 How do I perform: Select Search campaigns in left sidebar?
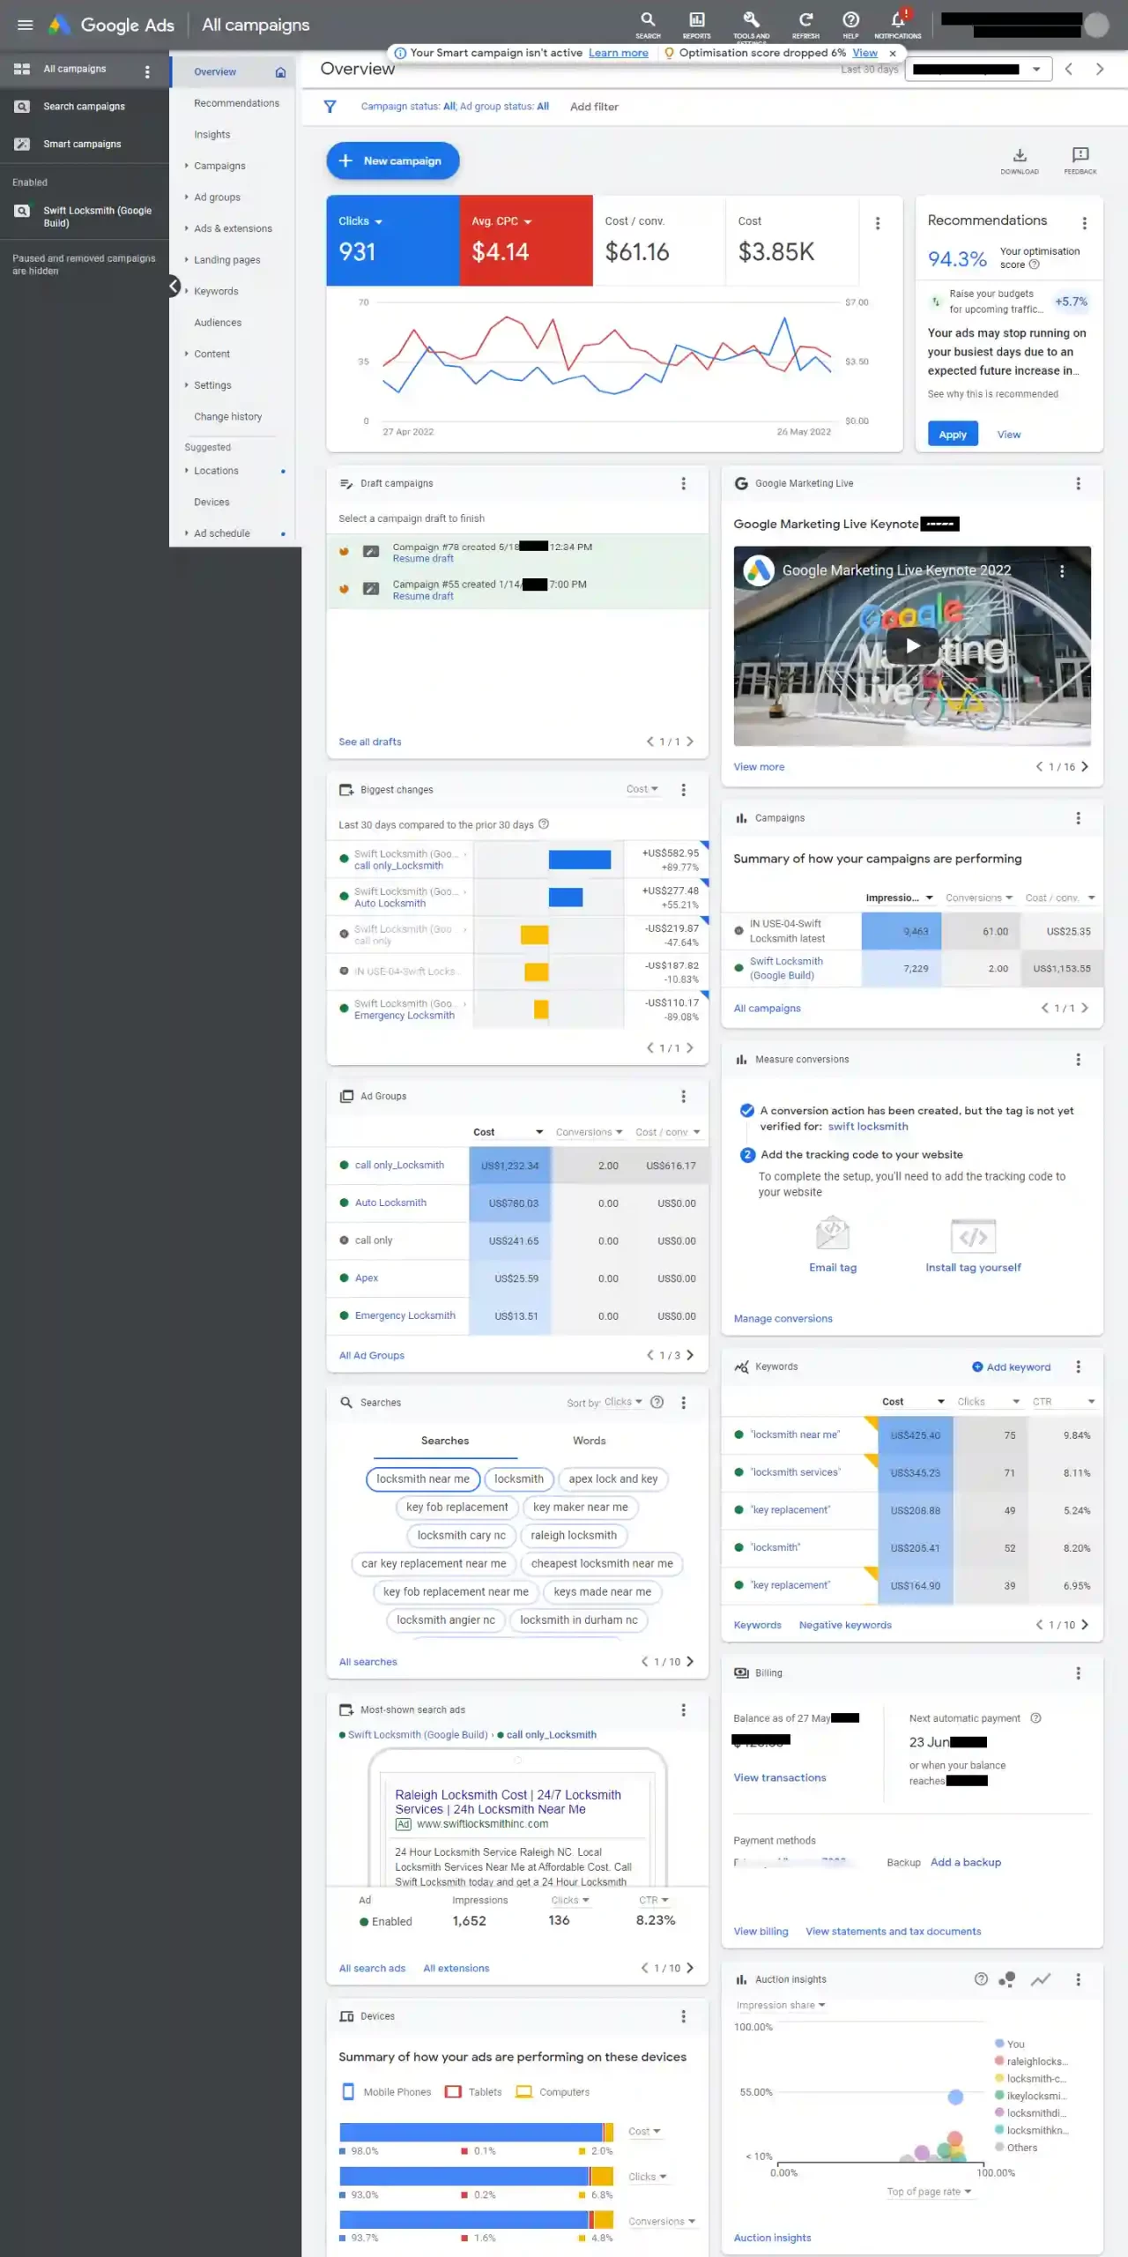point(84,107)
